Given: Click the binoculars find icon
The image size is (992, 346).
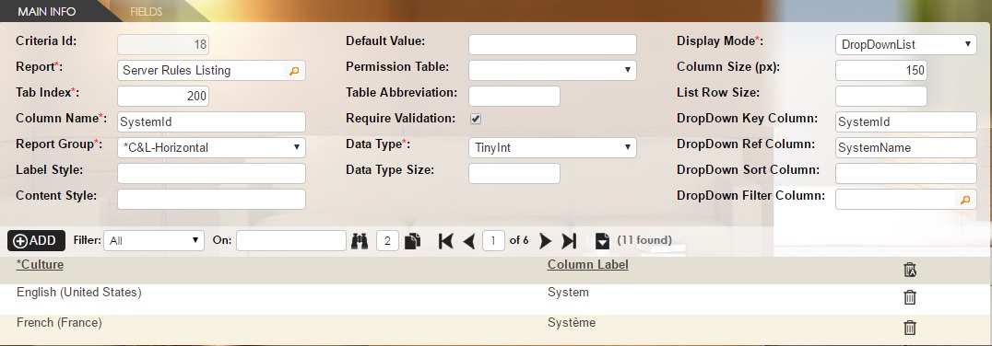Looking at the screenshot, I should click(360, 240).
